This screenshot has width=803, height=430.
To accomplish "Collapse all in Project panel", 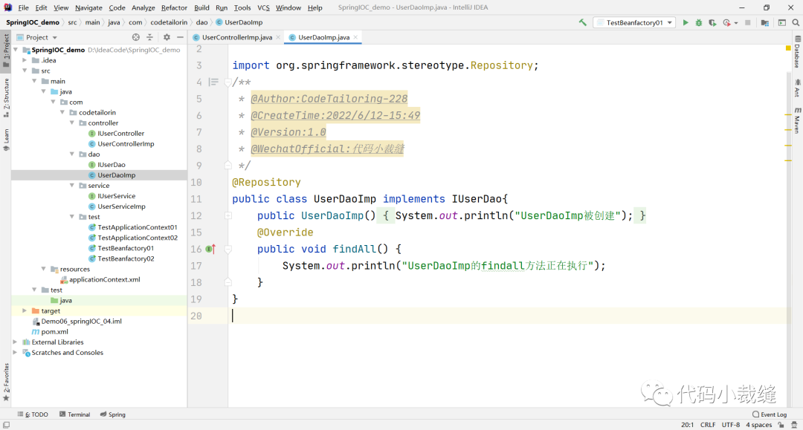I will (149, 37).
